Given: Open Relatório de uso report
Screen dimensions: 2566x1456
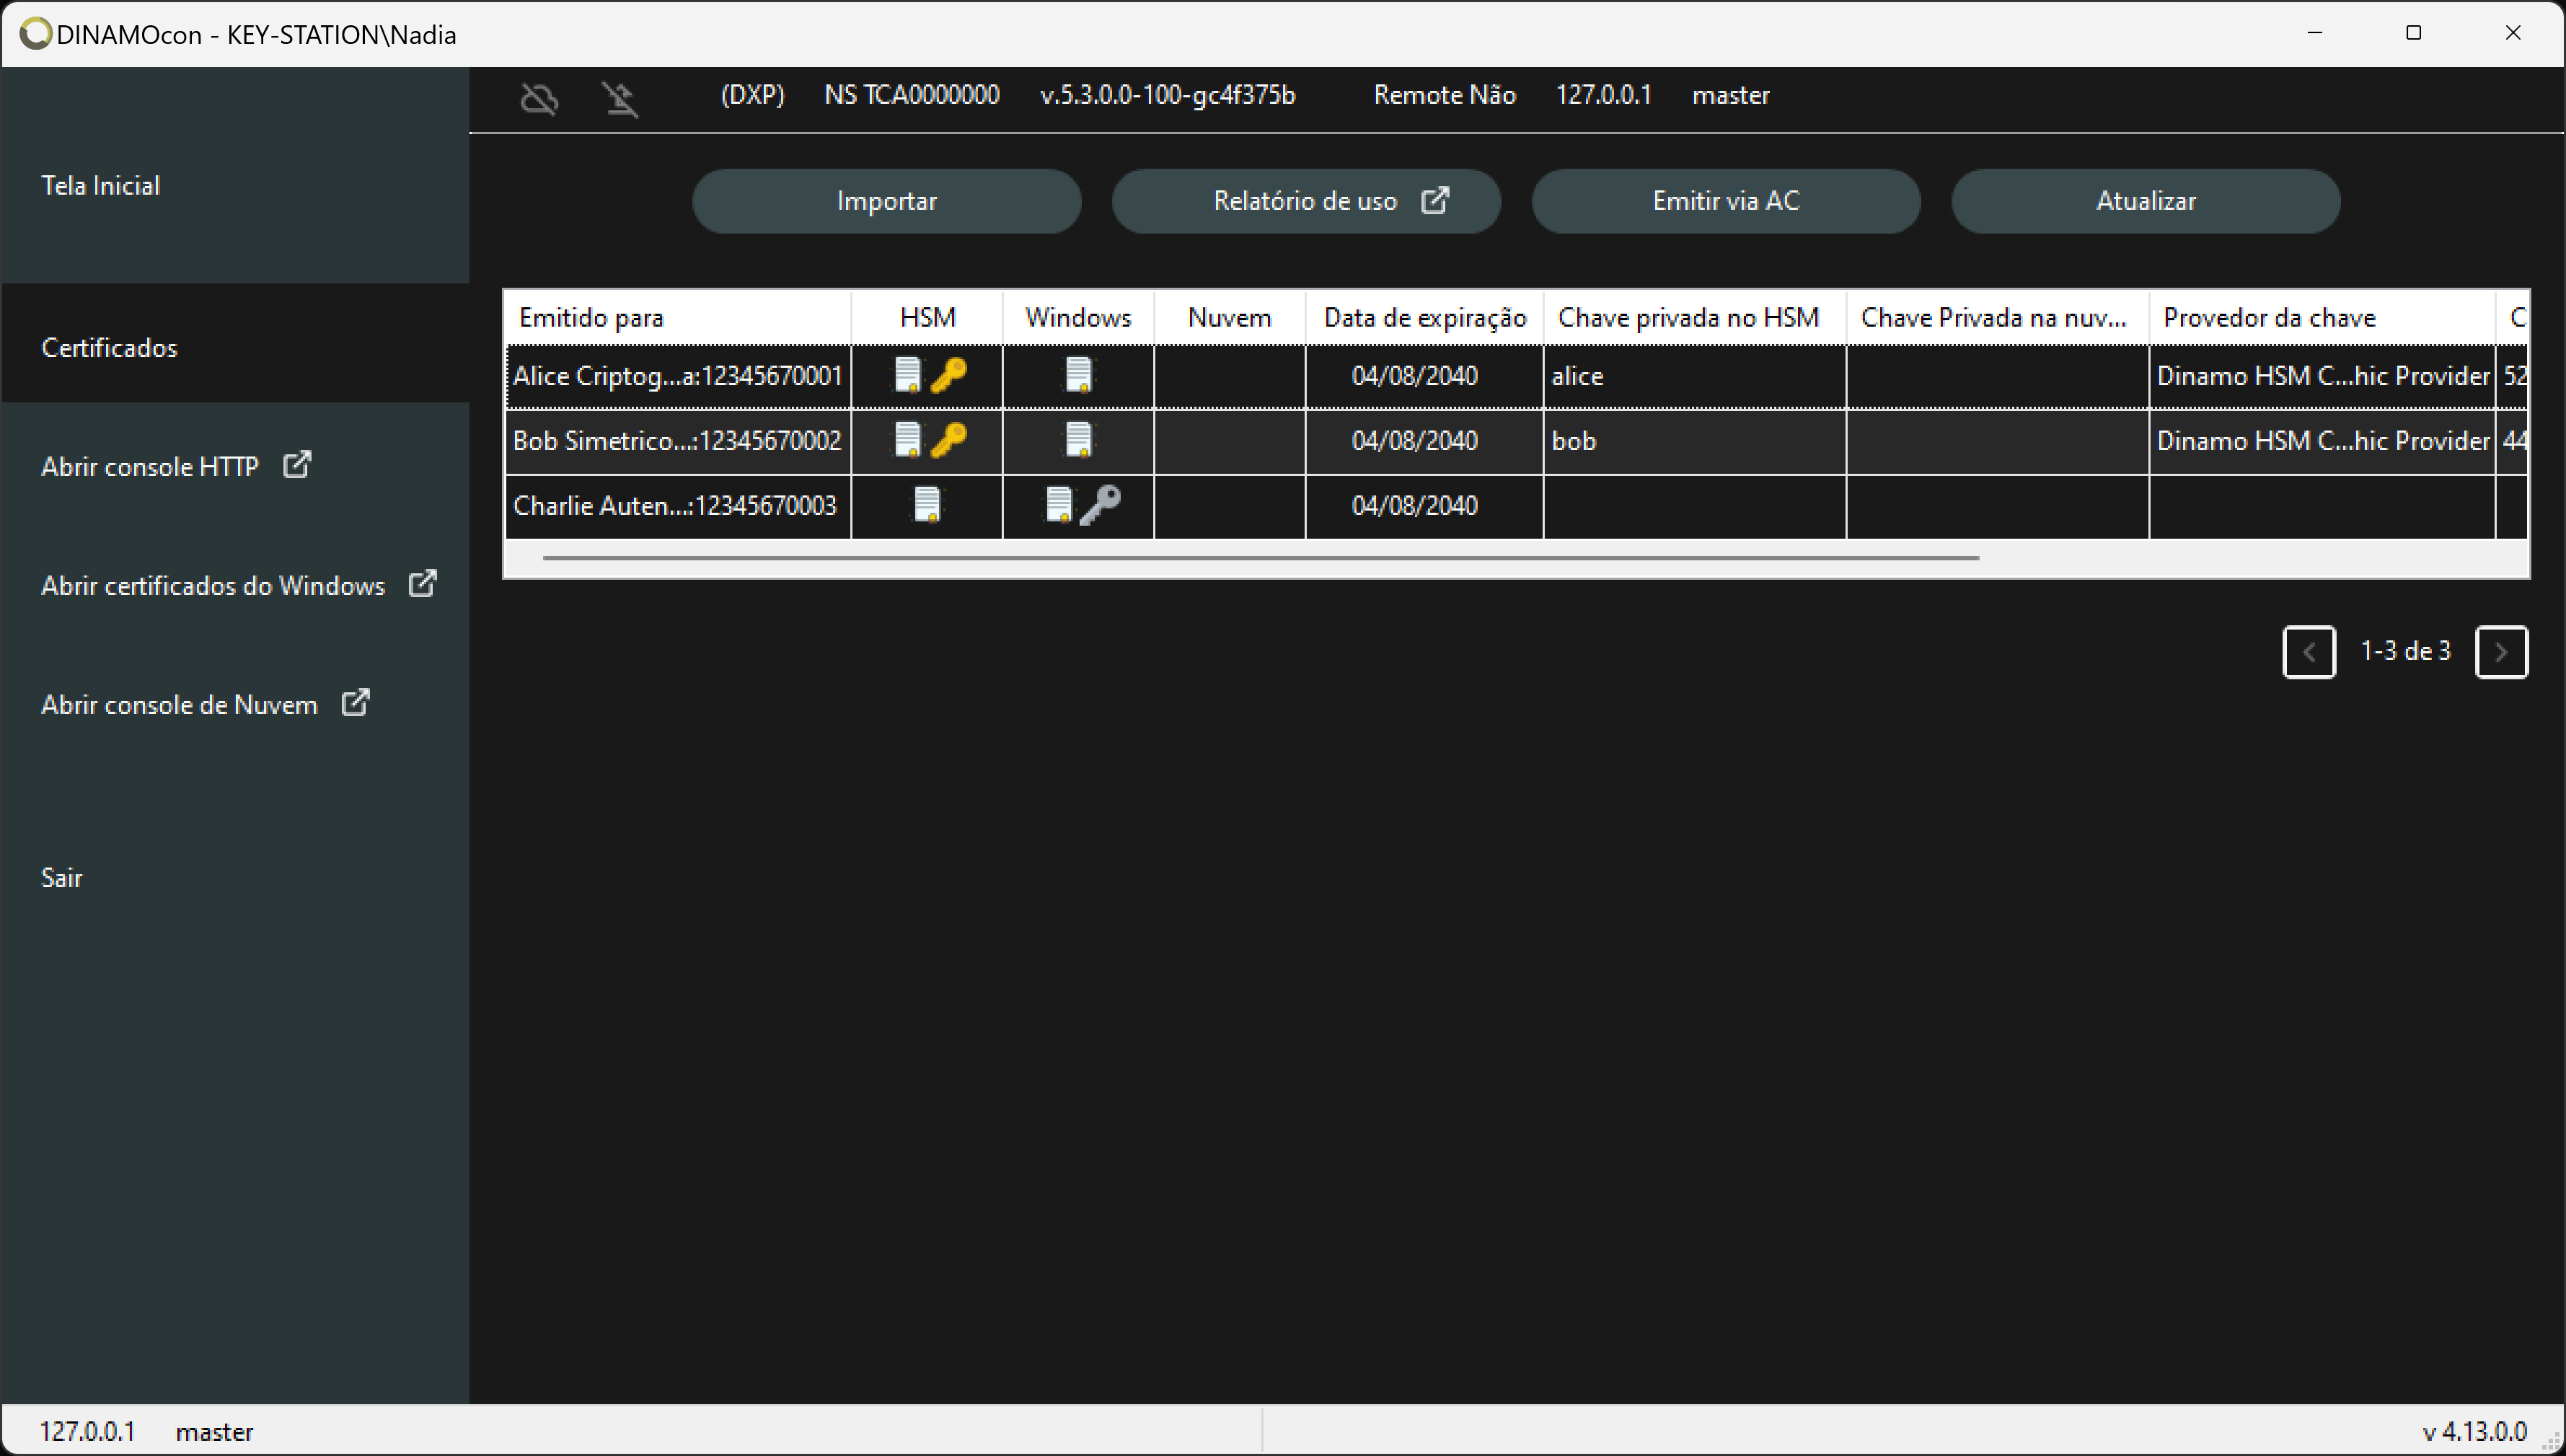Looking at the screenshot, I should 1306,201.
